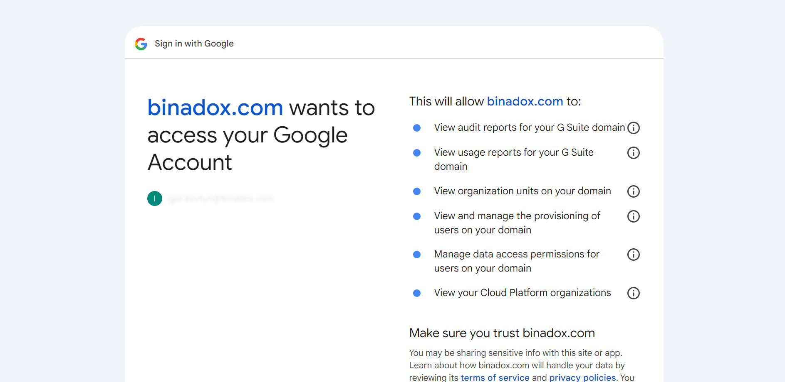Click 'View organization units on your domain'

tap(523, 191)
